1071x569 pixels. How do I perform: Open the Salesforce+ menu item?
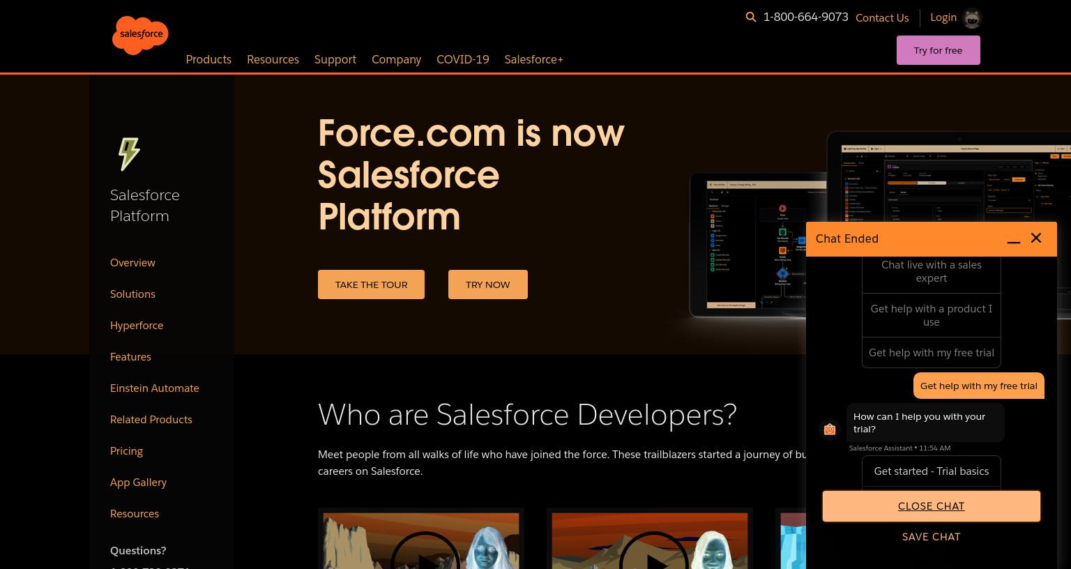(534, 59)
